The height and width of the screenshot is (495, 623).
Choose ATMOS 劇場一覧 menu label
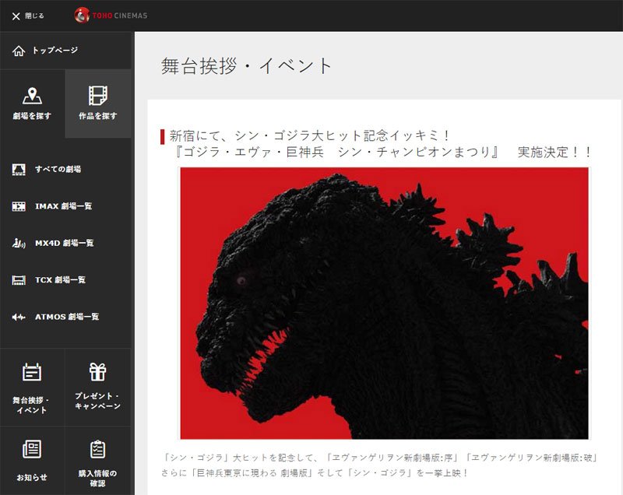pyautogui.click(x=67, y=317)
